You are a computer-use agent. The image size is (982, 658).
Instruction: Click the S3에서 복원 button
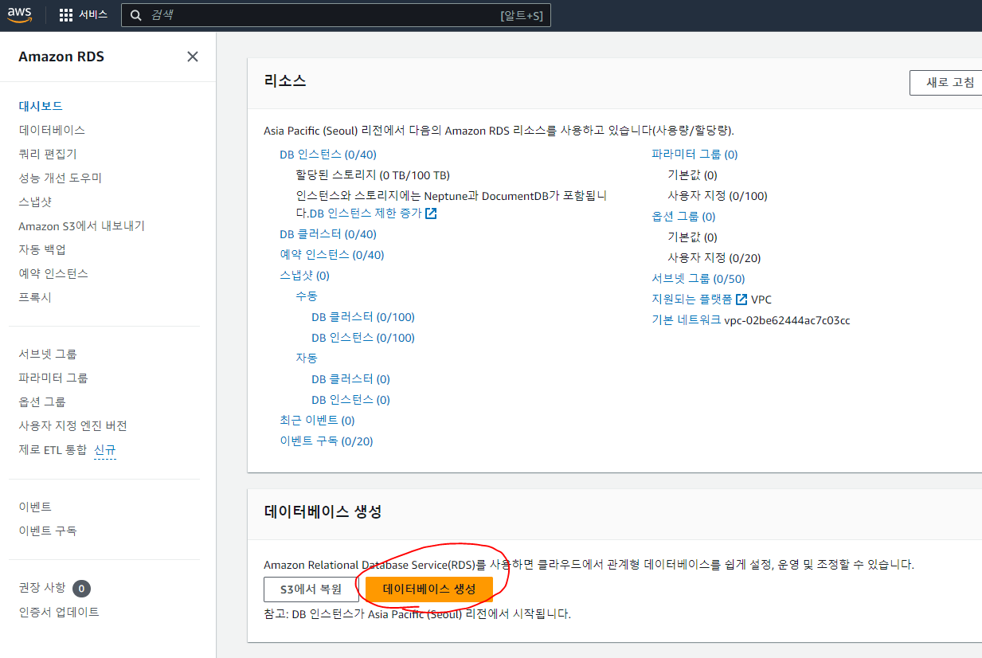tap(311, 589)
